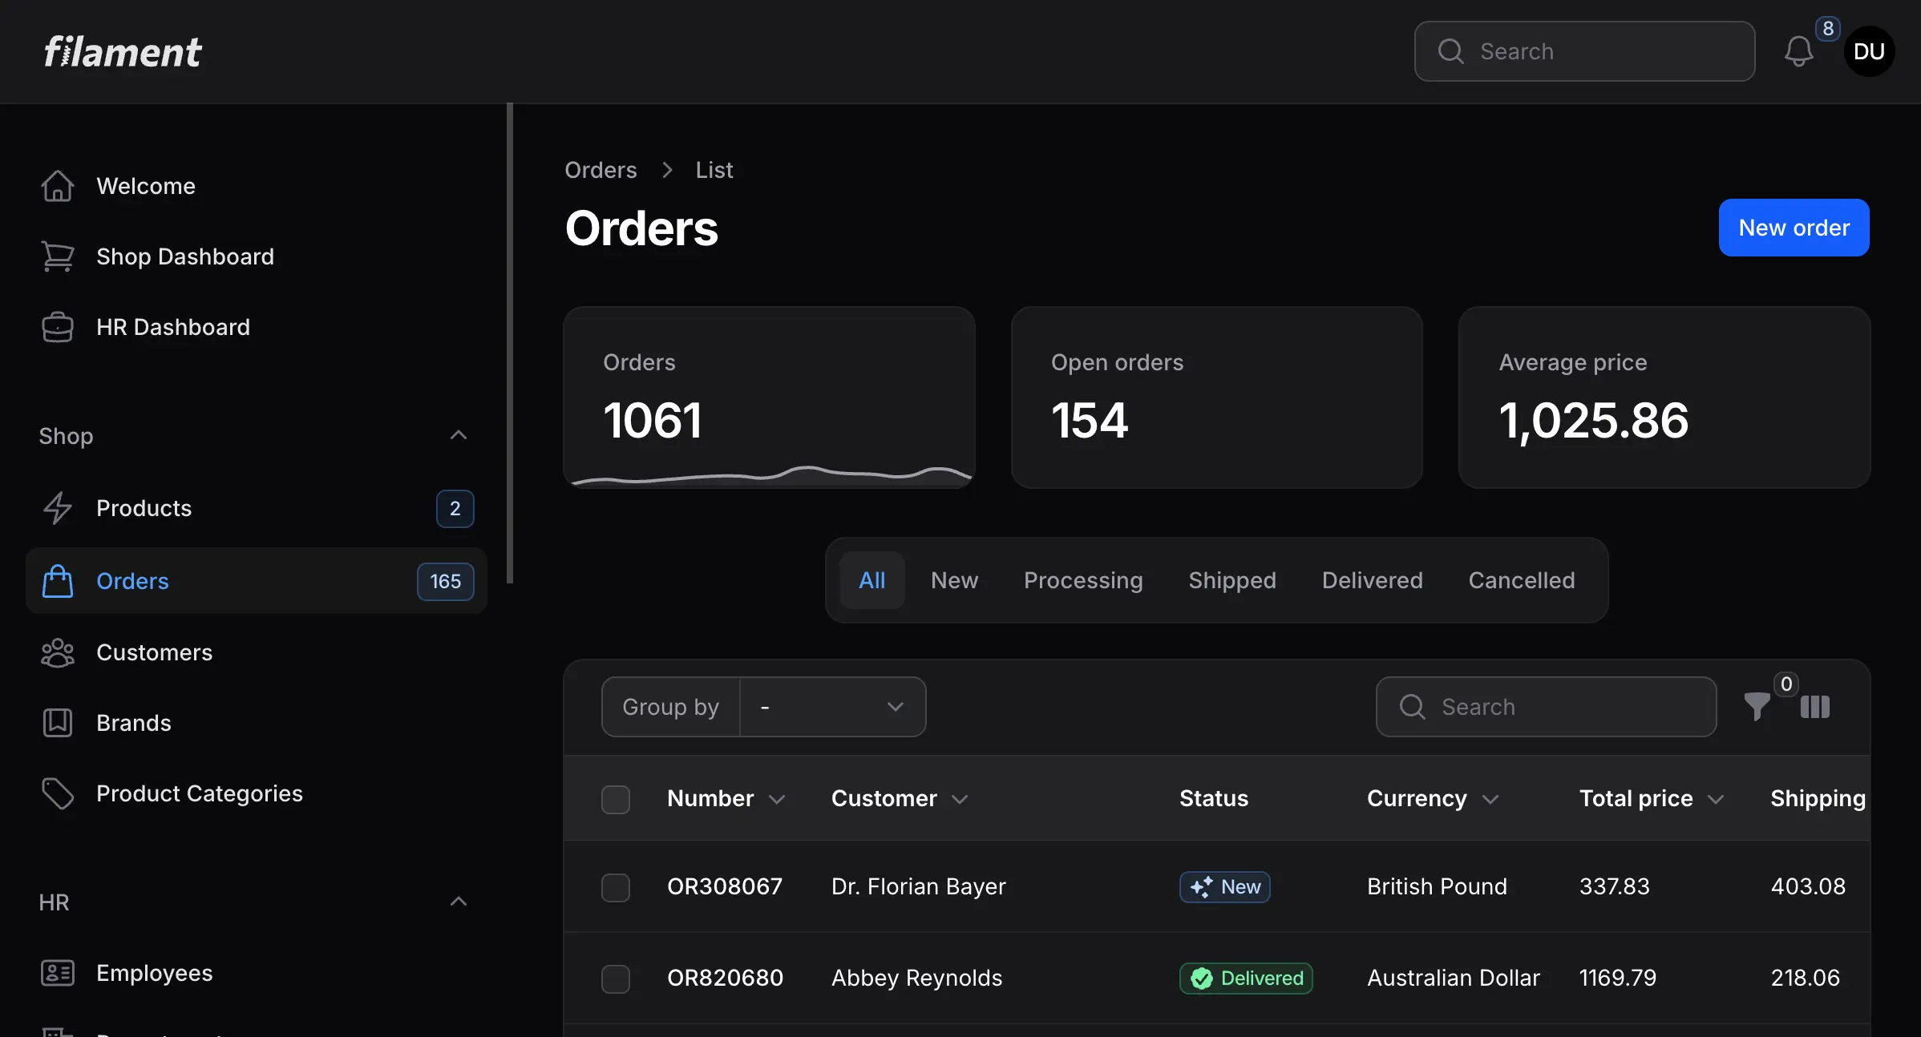1921x1037 pixels.
Task: Open the column visibility toggle icon
Action: click(1815, 707)
